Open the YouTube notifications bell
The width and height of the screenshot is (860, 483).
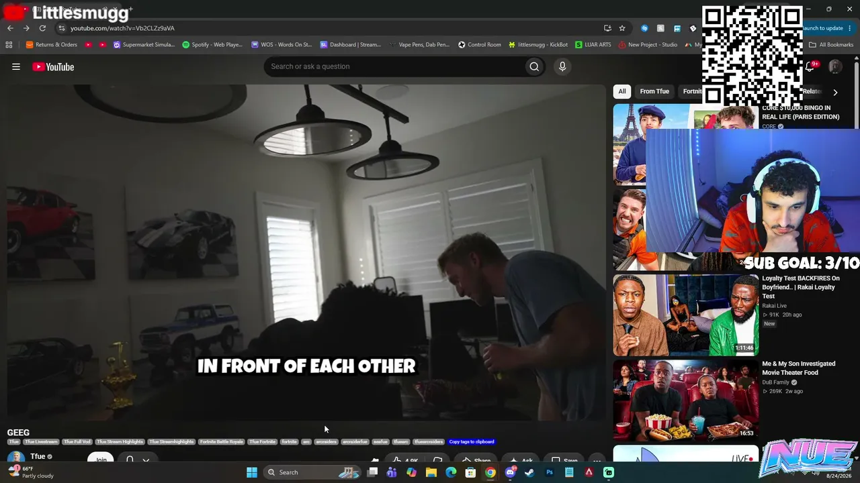(810, 66)
